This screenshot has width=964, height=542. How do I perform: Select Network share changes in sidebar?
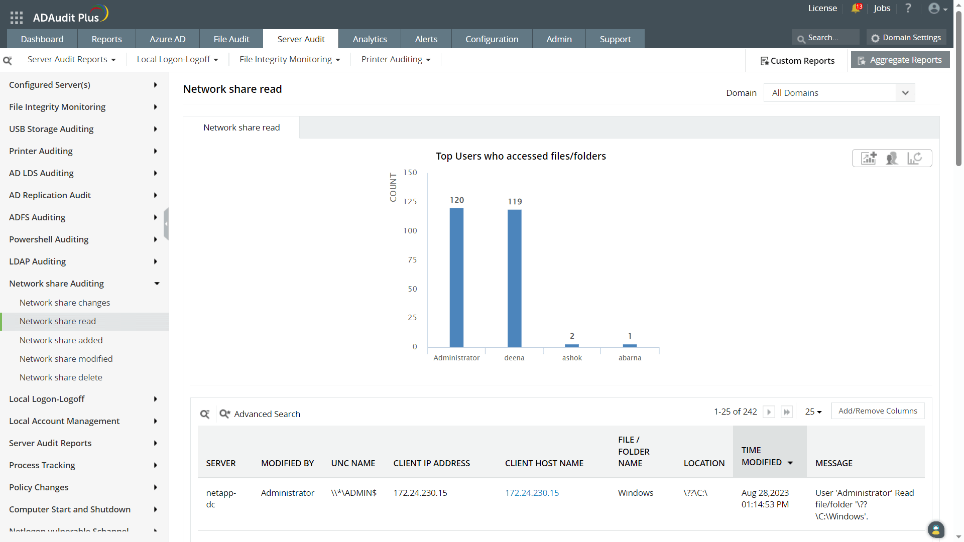pyautogui.click(x=65, y=303)
